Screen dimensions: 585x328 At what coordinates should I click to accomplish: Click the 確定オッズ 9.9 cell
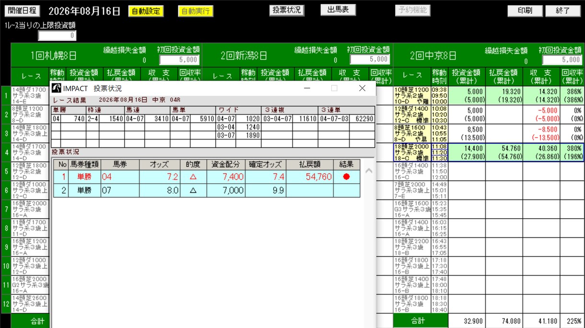(266, 190)
